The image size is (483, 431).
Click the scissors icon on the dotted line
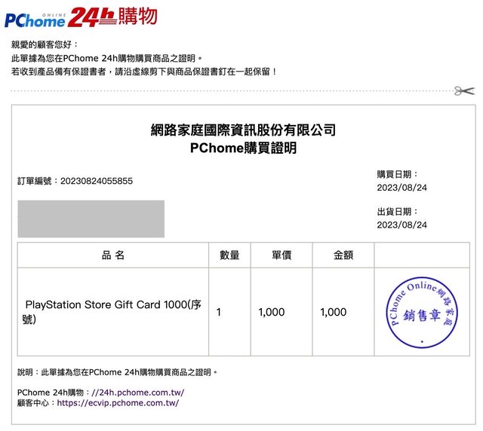point(463,91)
